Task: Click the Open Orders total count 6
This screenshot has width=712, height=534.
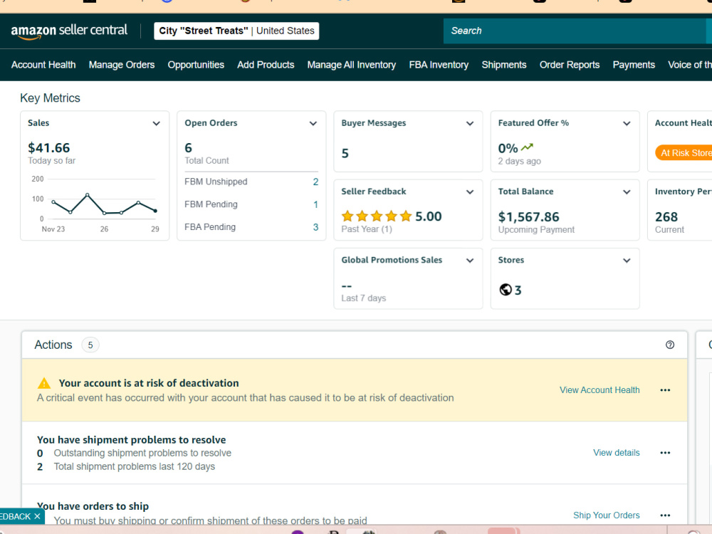Action: pos(189,147)
